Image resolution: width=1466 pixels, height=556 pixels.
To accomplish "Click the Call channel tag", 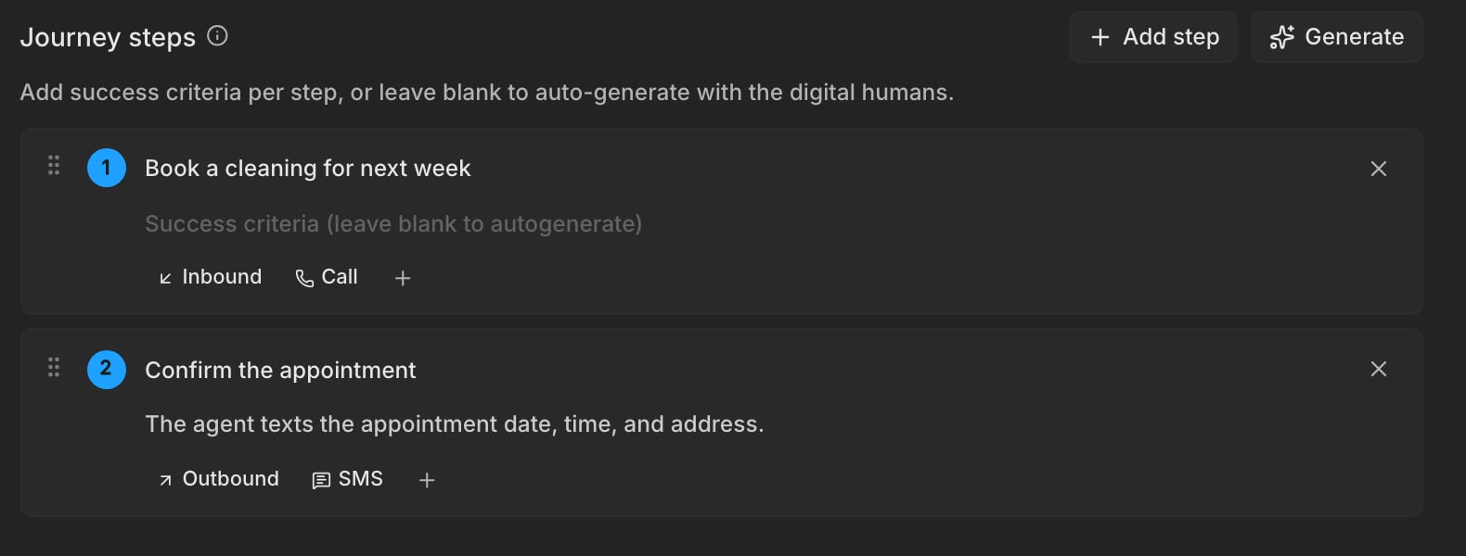I will point(327,277).
